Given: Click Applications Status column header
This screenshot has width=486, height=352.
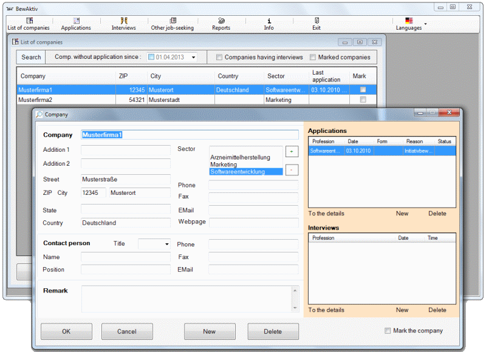Looking at the screenshot, I should tap(445, 141).
